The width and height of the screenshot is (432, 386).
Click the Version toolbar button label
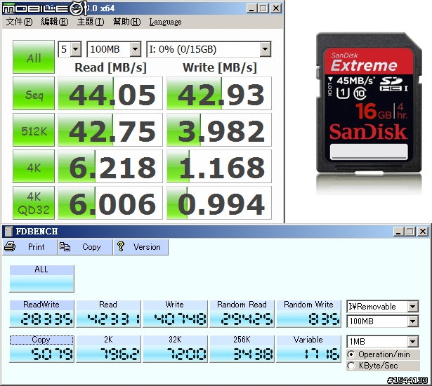pos(147,246)
